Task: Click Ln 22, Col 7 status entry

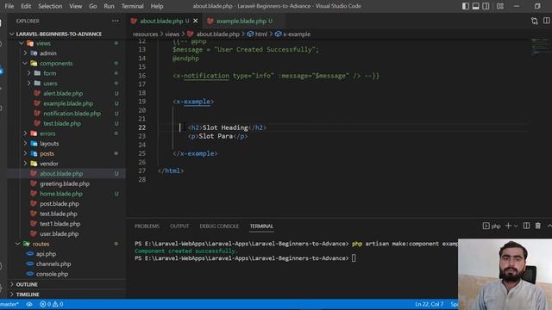Action: (x=430, y=304)
